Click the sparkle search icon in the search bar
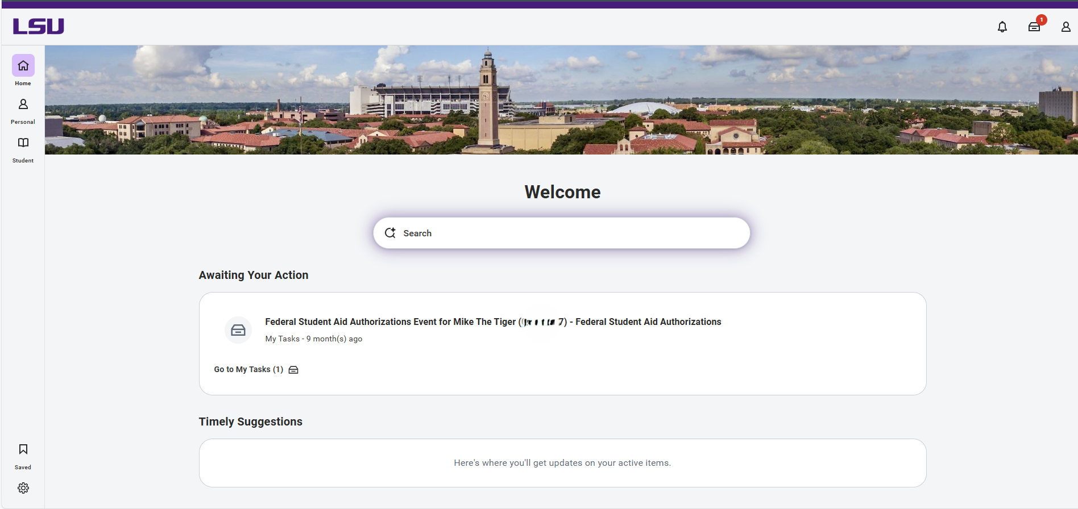Screen dimensions: 1078x509 [390, 233]
